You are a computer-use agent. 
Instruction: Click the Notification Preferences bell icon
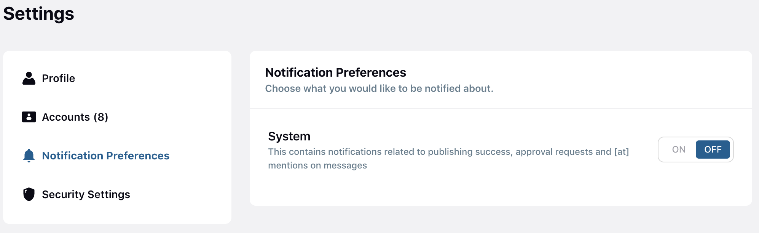[x=29, y=156]
